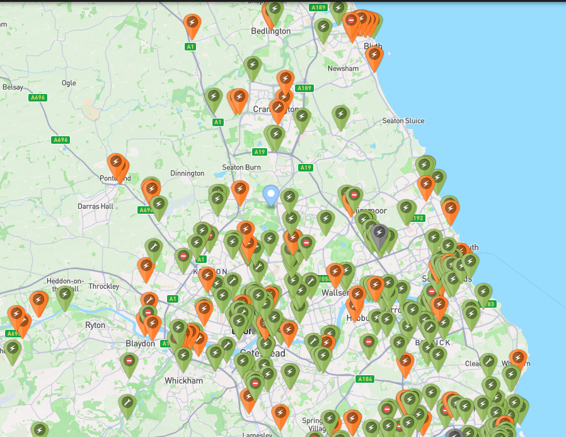This screenshot has width=566, height=437.
Task: Open the orange wrench pin over the Cramlington label
Action: tap(278, 111)
